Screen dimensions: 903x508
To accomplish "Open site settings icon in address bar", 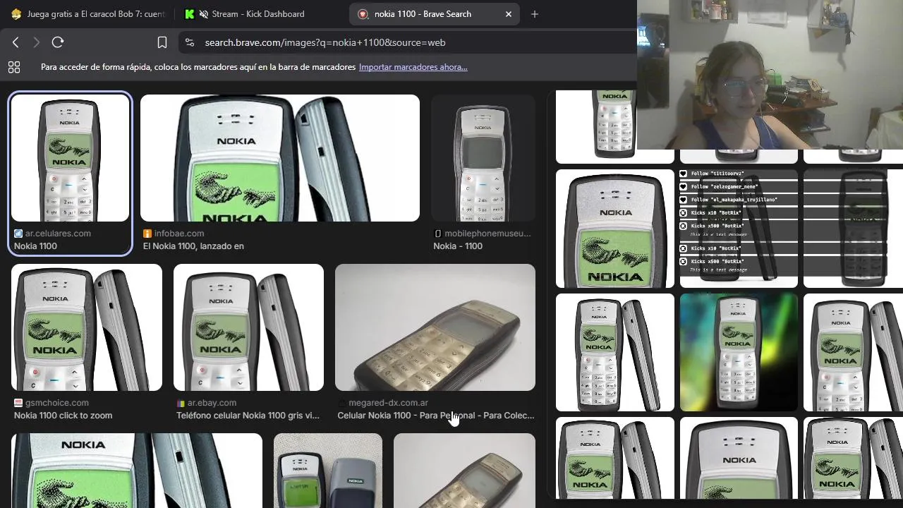I will pyautogui.click(x=189, y=42).
